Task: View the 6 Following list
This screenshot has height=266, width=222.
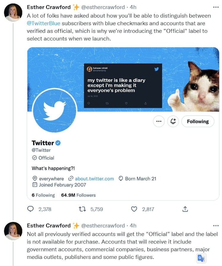Action: [x=43, y=195]
